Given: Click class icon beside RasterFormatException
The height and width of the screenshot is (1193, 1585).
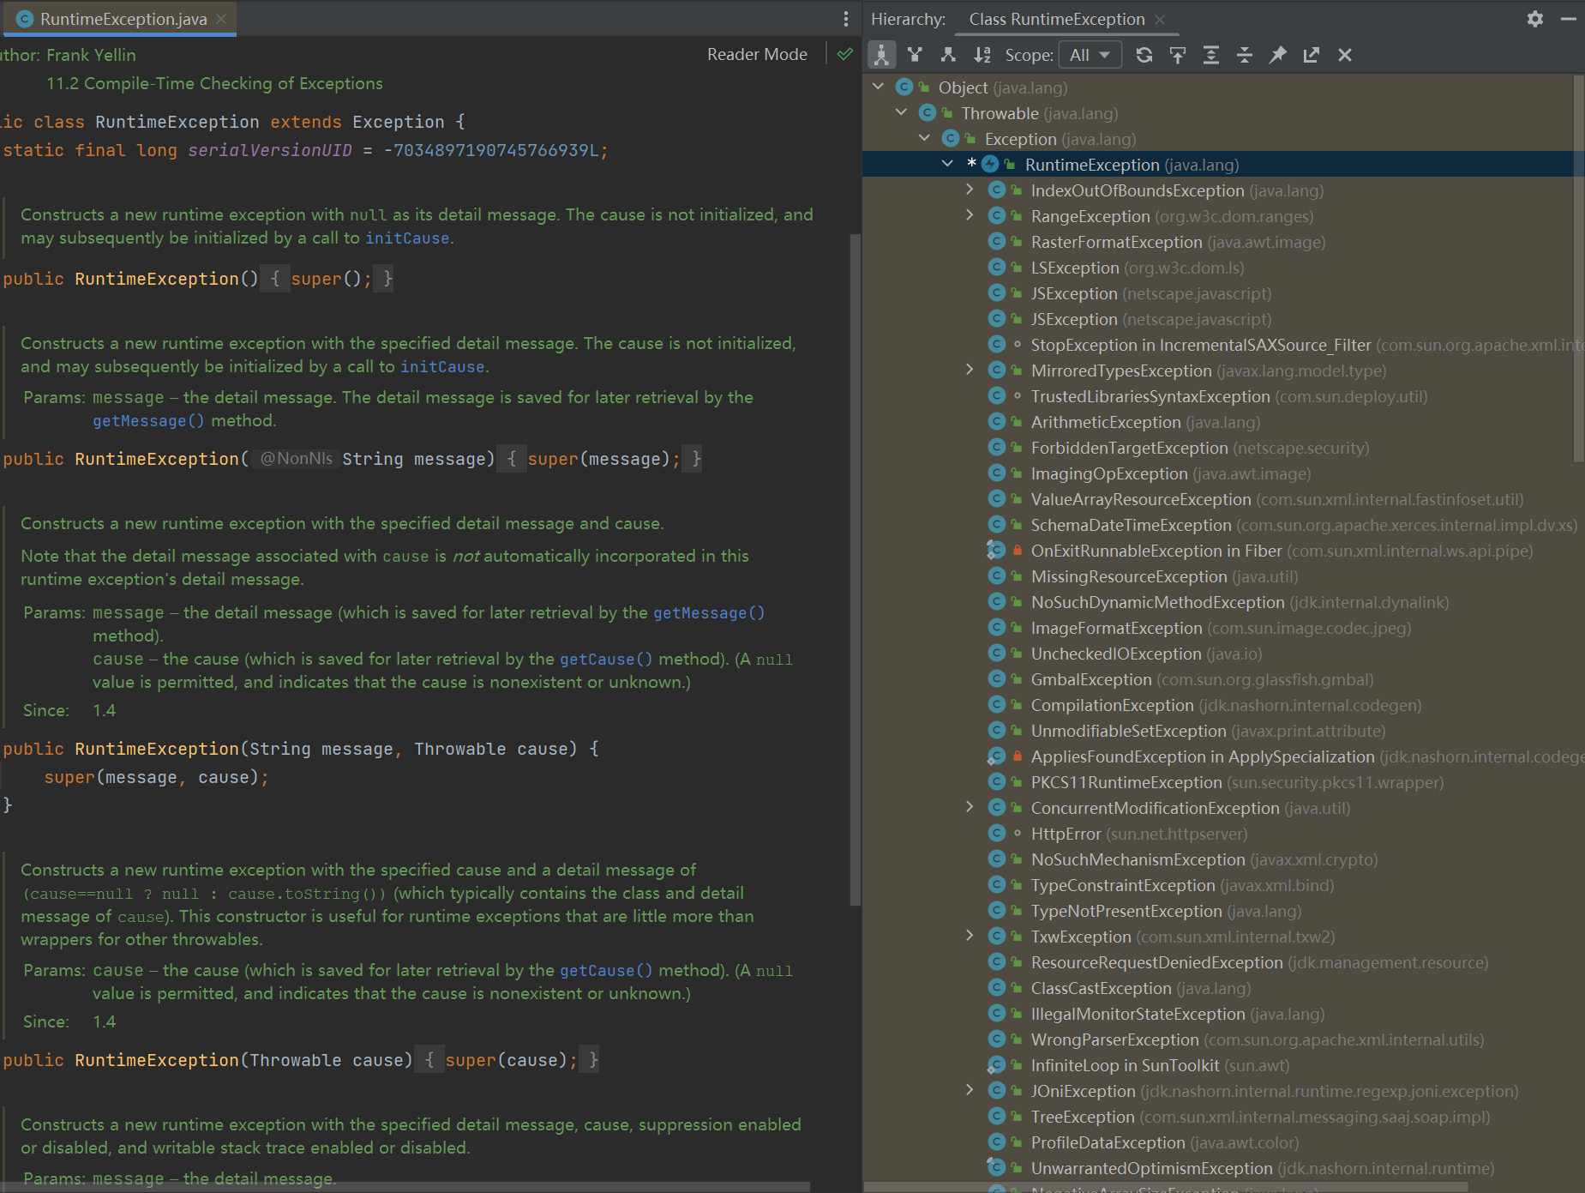Looking at the screenshot, I should coord(996,242).
